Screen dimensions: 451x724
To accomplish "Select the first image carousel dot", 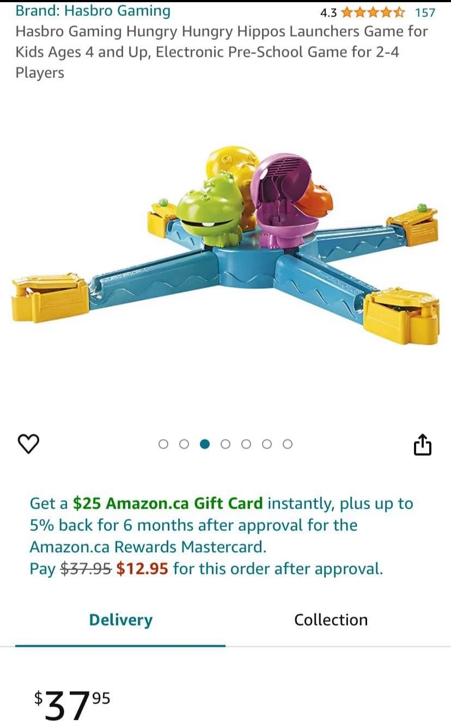I will (163, 444).
